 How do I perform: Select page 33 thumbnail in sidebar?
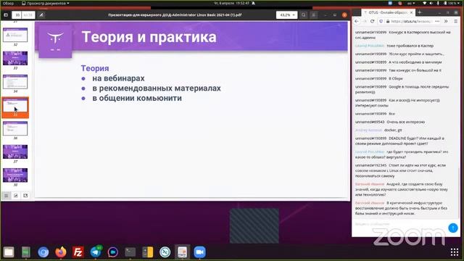(x=15, y=58)
